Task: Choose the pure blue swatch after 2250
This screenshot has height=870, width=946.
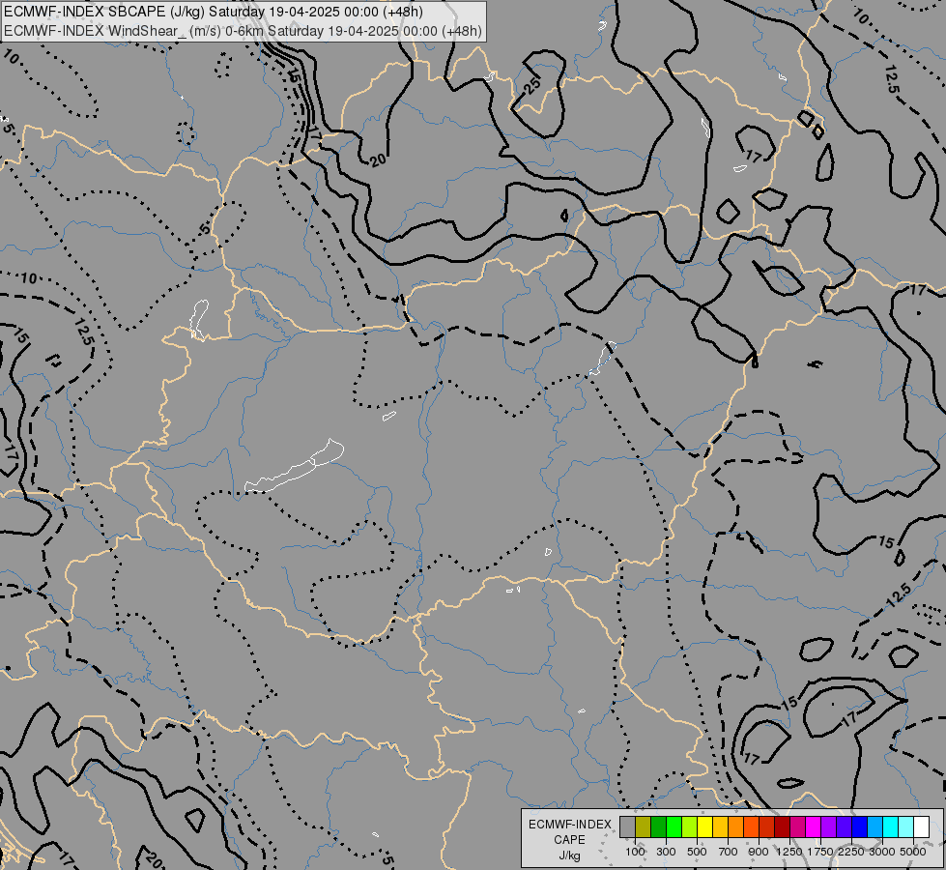Action: (860, 827)
